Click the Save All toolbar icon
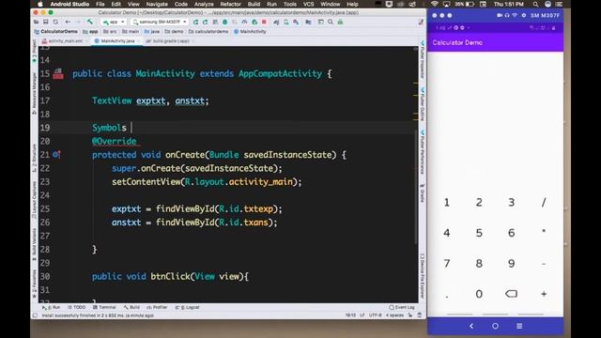This screenshot has width=601, height=338. (x=46, y=23)
